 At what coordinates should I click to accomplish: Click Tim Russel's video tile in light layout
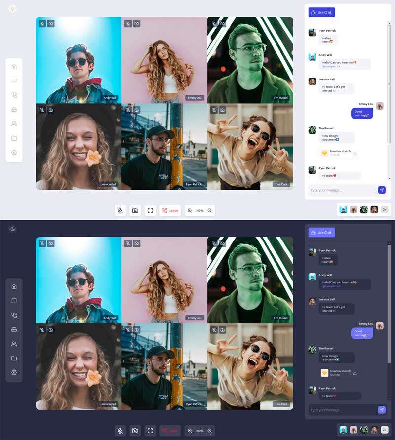pos(250,60)
